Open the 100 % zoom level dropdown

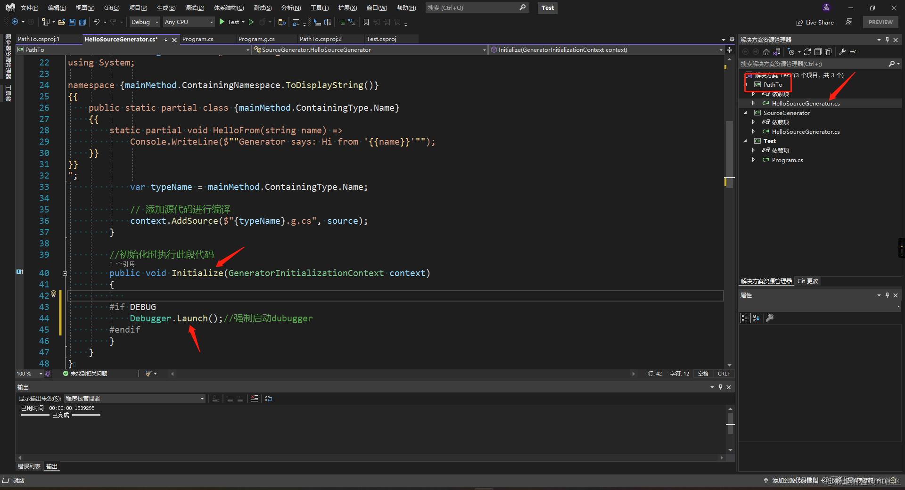point(29,374)
